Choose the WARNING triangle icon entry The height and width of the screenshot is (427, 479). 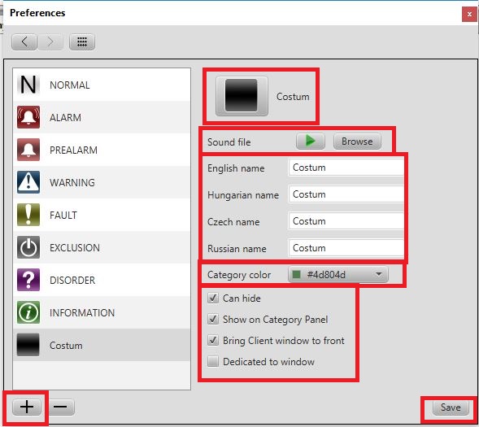click(28, 182)
